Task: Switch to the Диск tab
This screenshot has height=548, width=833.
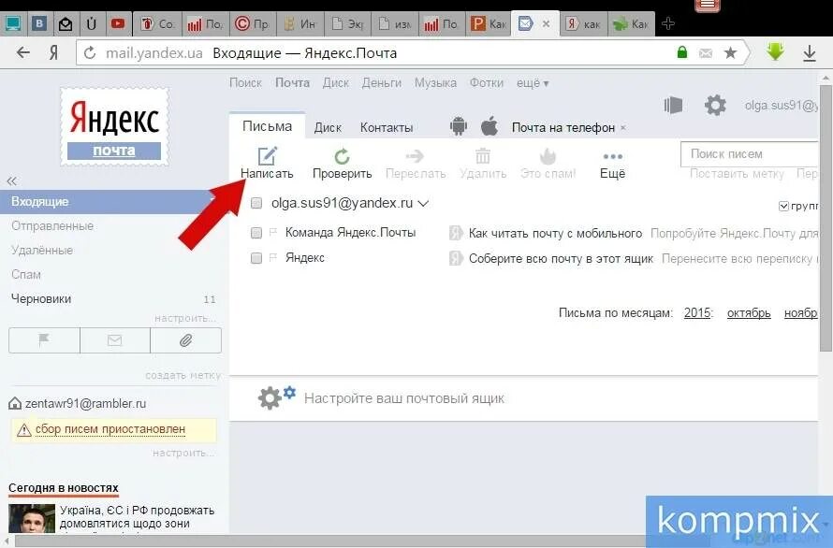Action: tap(328, 127)
